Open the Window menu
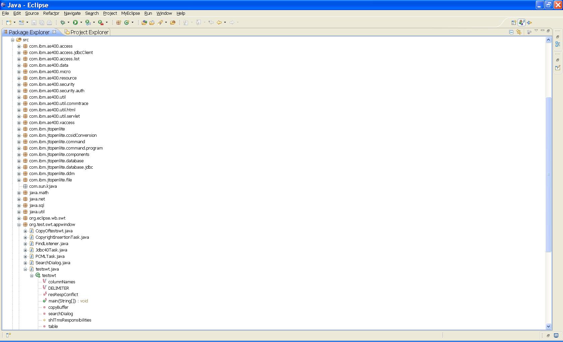This screenshot has width=563, height=342. (x=164, y=13)
